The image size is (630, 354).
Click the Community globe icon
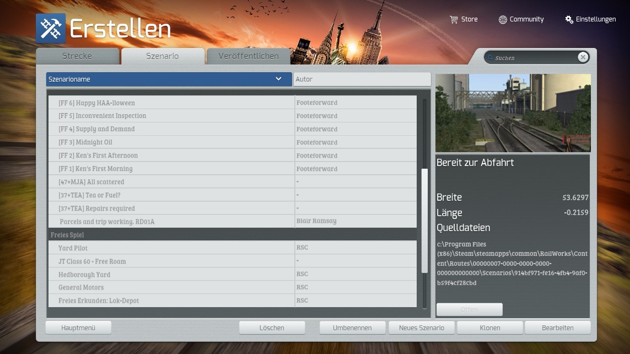503,19
